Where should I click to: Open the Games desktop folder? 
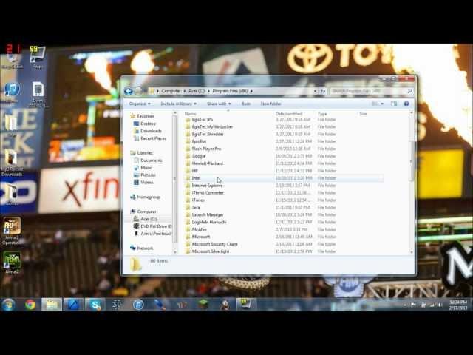(x=12, y=194)
